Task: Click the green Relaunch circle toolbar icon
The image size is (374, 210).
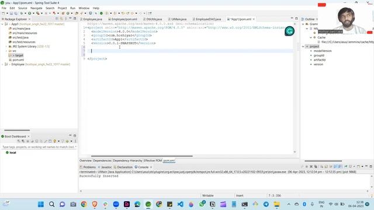Action: click(x=101, y=13)
